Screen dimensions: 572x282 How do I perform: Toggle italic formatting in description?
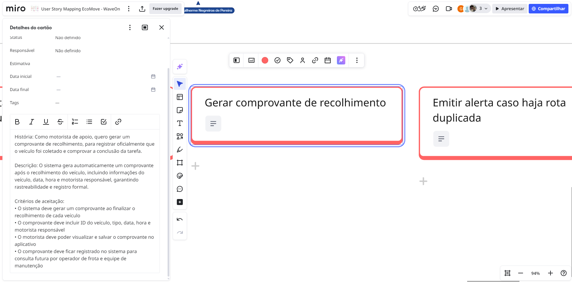click(x=32, y=122)
